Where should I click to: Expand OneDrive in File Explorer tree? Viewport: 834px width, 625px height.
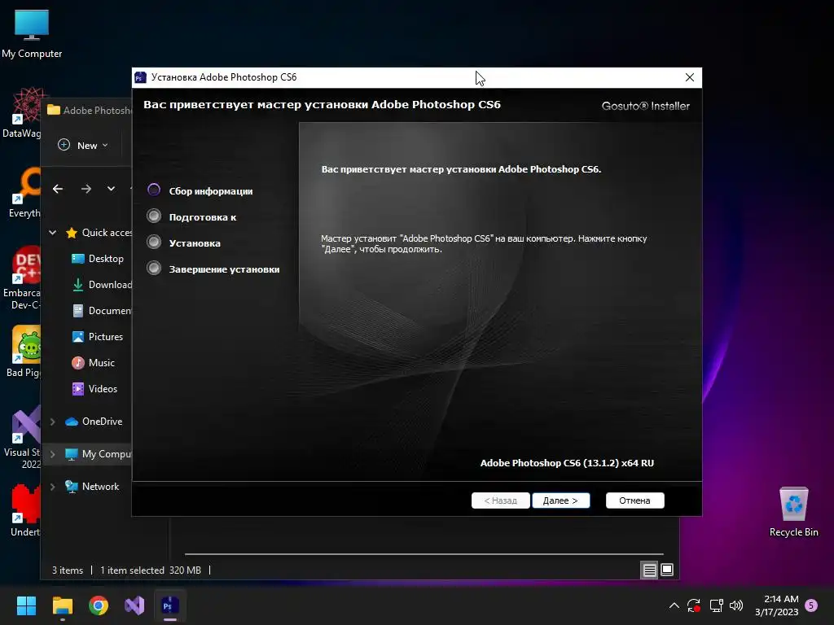coord(53,422)
